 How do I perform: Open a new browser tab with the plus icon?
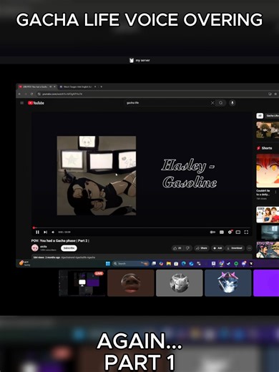pos(101,87)
